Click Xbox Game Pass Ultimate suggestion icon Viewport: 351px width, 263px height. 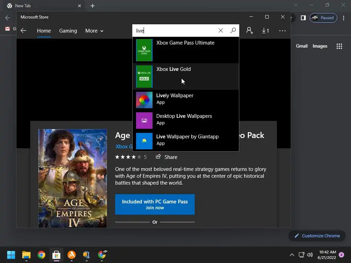point(144,50)
